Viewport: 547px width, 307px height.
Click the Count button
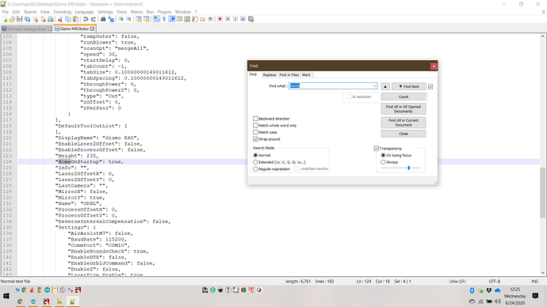(404, 97)
